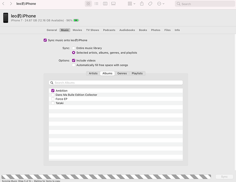Open the Podcasts tab

(x=109, y=30)
